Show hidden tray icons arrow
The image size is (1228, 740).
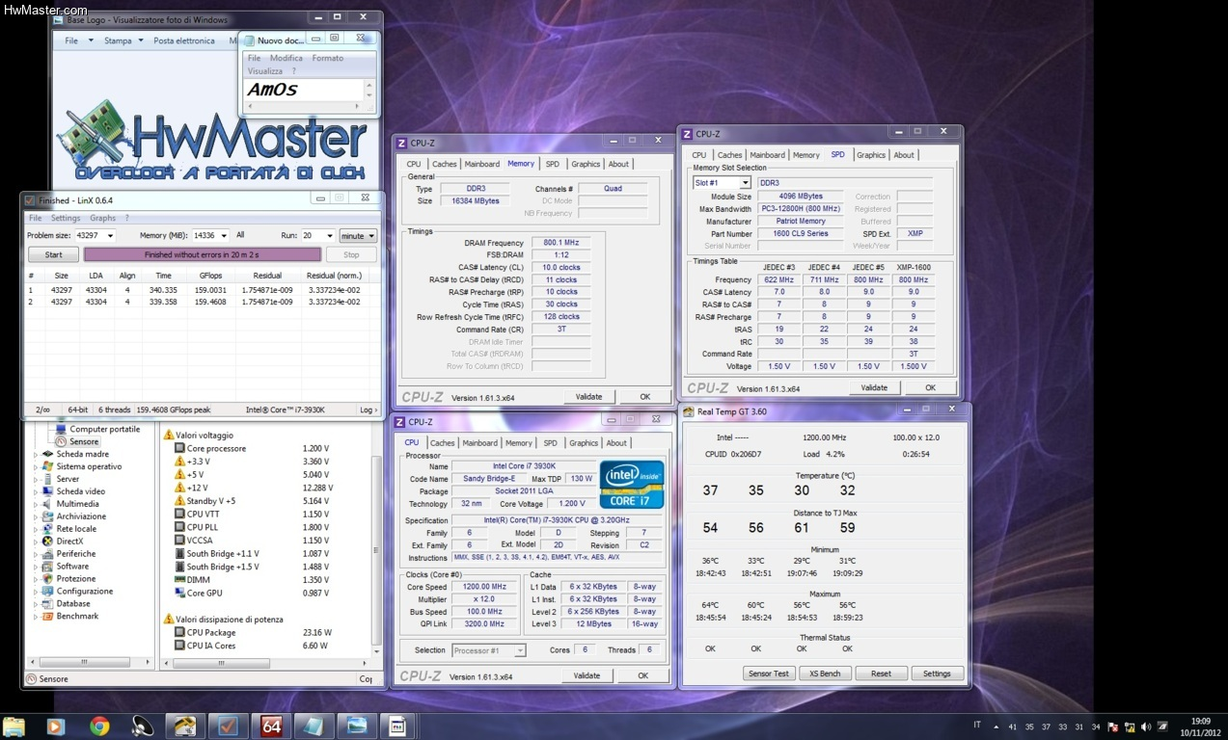pos(996,727)
